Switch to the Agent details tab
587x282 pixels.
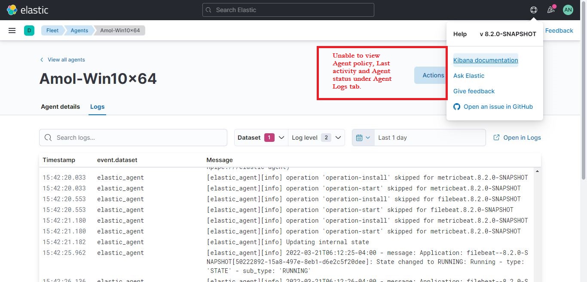point(60,107)
